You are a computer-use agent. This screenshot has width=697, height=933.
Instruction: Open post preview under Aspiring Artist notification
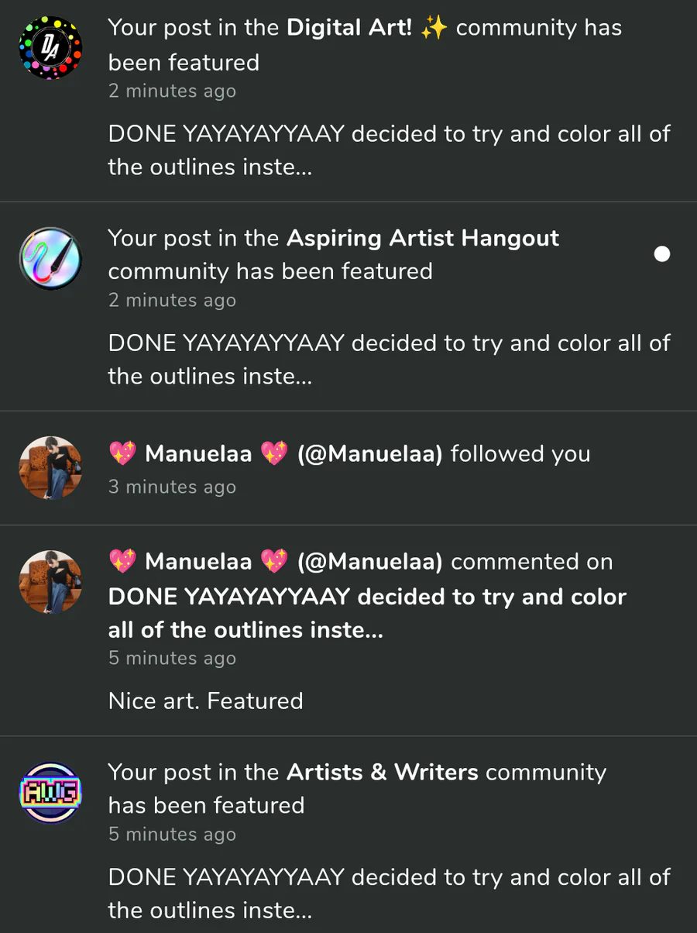tap(389, 360)
